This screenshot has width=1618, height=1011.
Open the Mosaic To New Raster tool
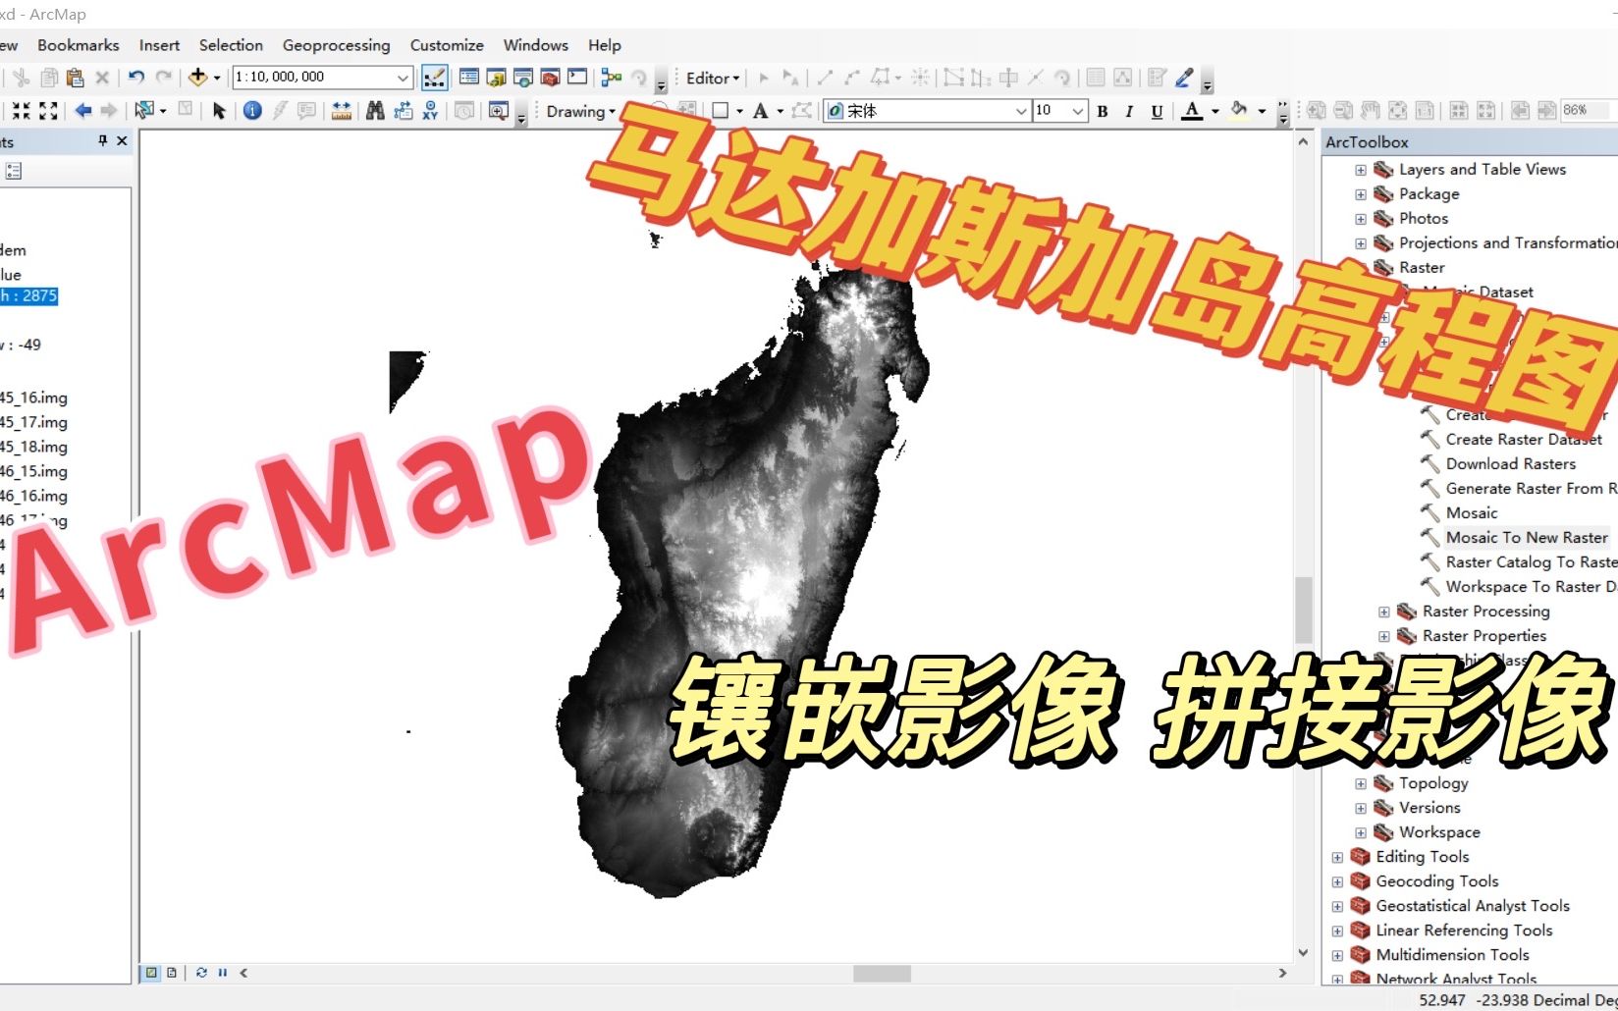[x=1528, y=537]
